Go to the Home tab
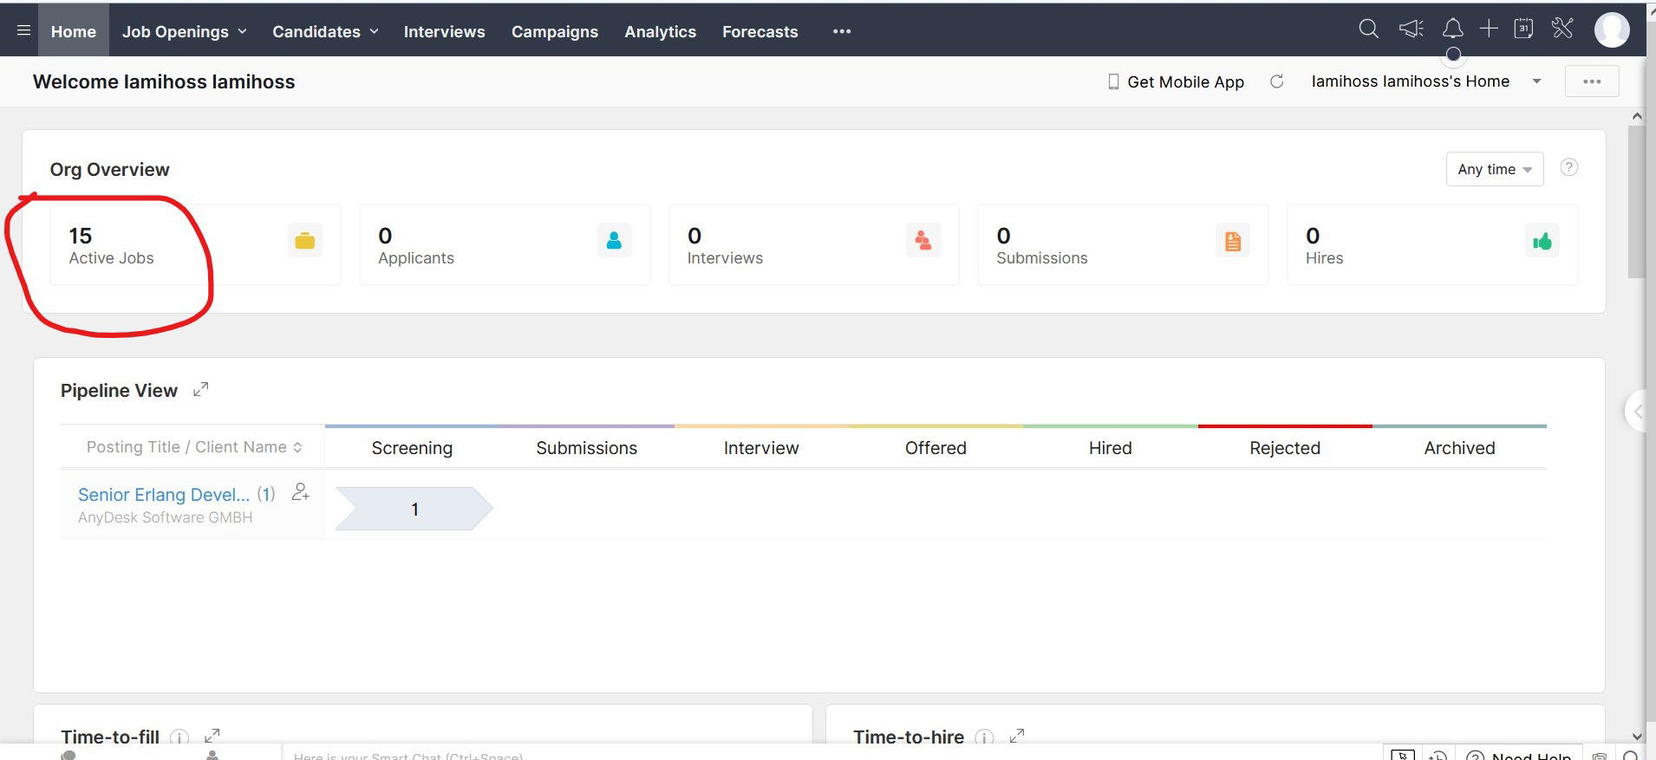Viewport: 1656px width, 760px height. (74, 31)
